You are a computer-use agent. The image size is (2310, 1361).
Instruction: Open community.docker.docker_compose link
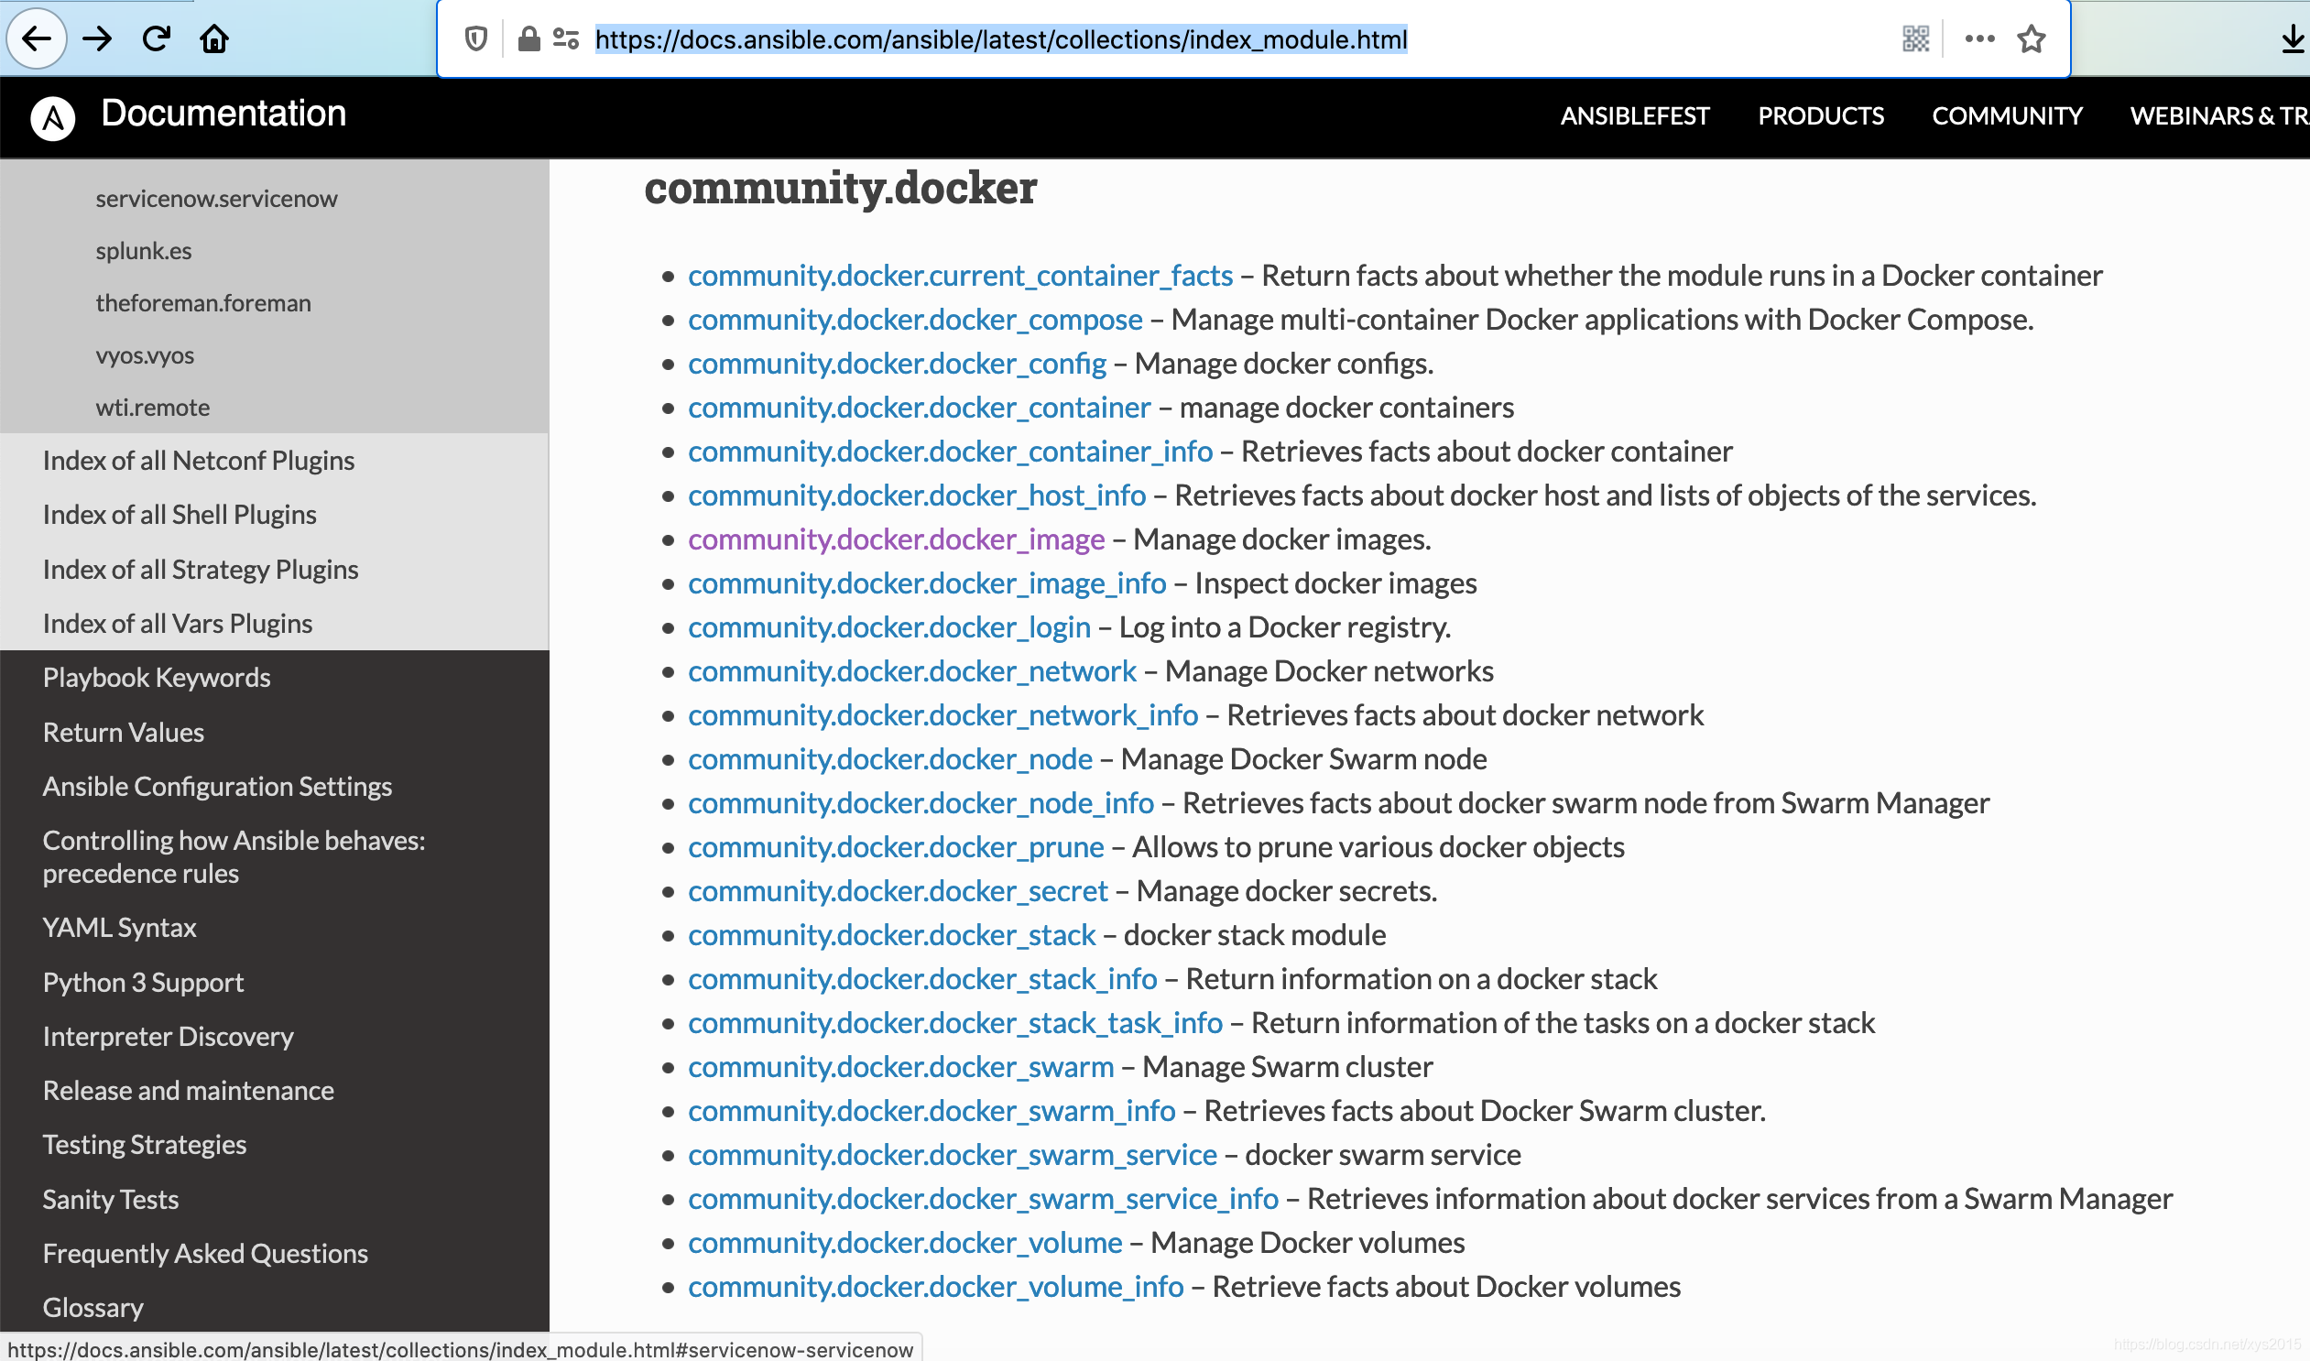click(915, 320)
